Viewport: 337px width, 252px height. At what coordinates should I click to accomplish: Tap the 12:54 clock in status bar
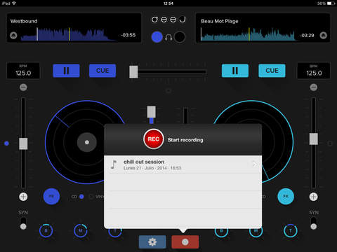tap(168, 3)
